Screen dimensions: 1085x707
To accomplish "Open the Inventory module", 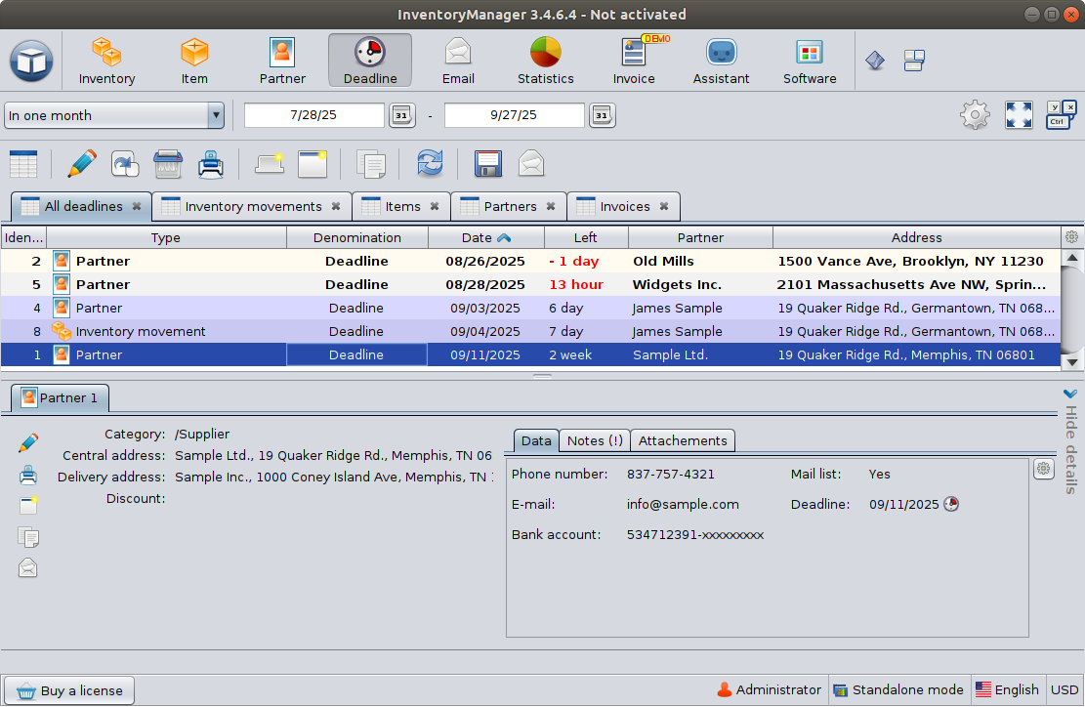I will click(x=106, y=61).
